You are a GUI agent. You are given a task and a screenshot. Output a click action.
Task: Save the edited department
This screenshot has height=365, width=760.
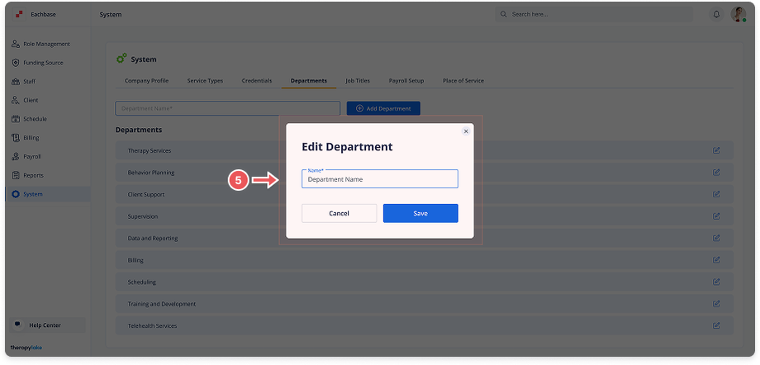[x=420, y=213]
